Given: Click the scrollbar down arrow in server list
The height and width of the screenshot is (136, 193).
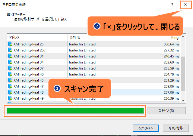Looking at the screenshot, I should [183, 101].
